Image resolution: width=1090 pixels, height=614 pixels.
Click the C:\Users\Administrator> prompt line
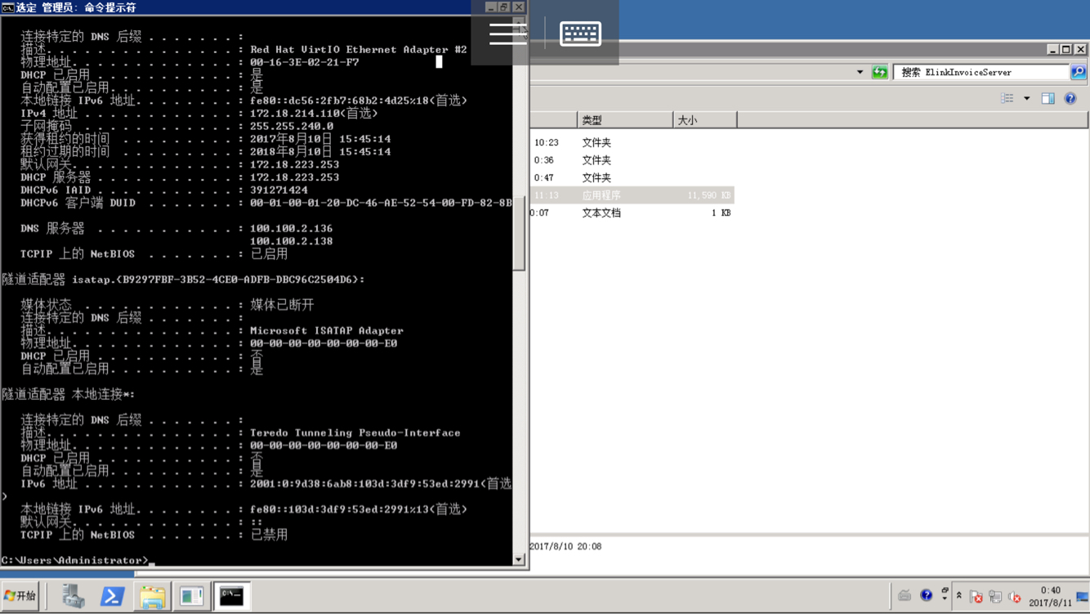[75, 560]
